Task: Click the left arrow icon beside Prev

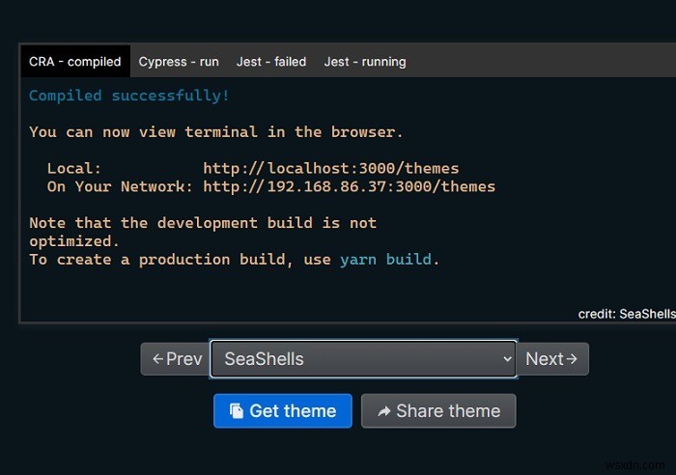Action: pos(157,359)
